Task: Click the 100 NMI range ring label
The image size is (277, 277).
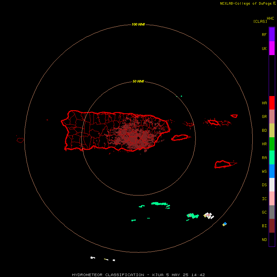Action: [x=138, y=24]
